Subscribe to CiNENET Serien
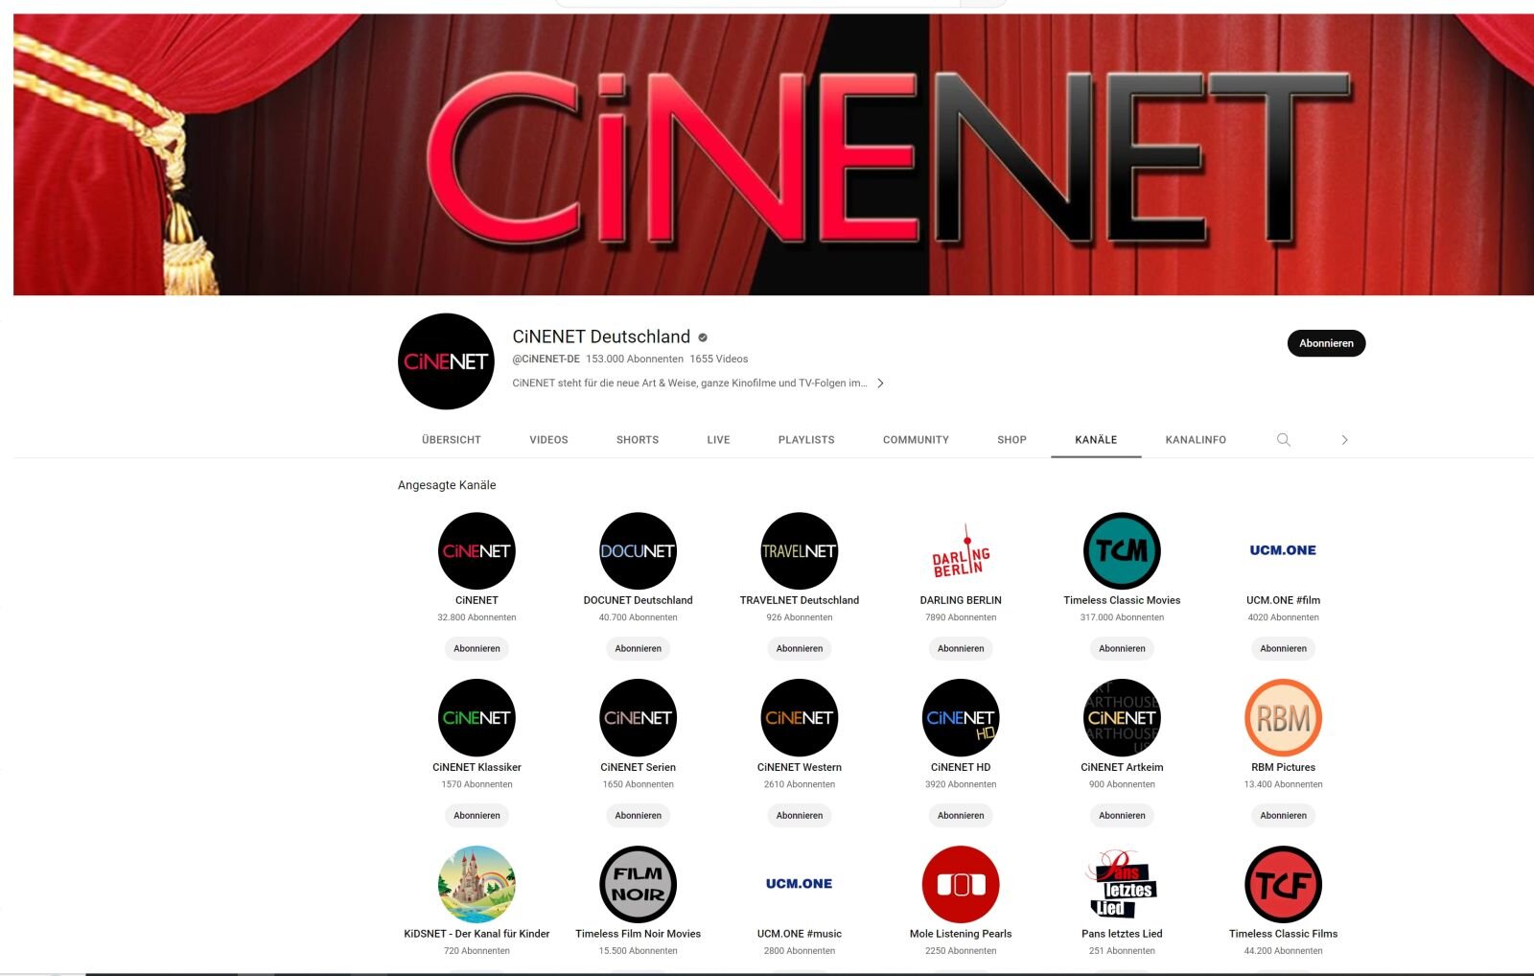The height and width of the screenshot is (976, 1534). [638, 816]
